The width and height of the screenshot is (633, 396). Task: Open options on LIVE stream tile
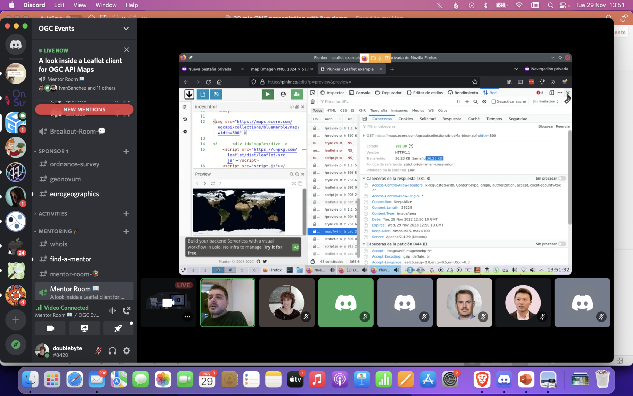click(x=188, y=317)
